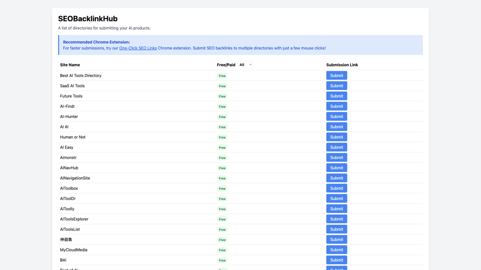This screenshot has height=270, width=481.
Task: Click Submit for AIToolbox
Action: point(337,188)
